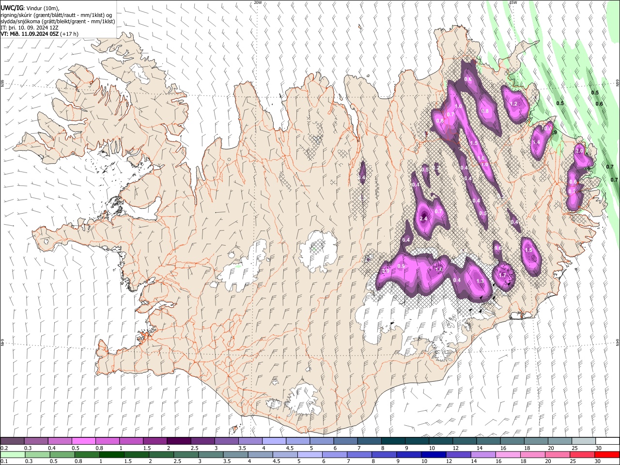Click the 15W longitude label
Image resolution: width=620 pixels, height=465 pixels.
point(513,2)
